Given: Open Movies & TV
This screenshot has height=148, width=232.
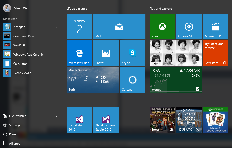Looking at the screenshot, I should pos(215,27).
